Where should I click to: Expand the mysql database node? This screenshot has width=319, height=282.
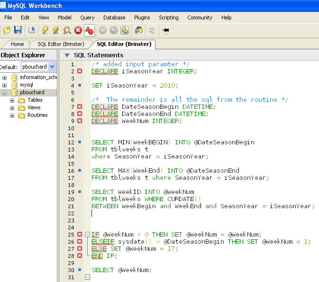click(4, 85)
